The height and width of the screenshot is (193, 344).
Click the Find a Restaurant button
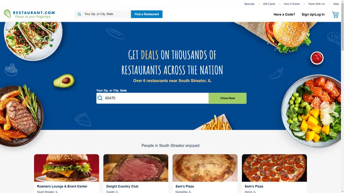click(x=147, y=14)
